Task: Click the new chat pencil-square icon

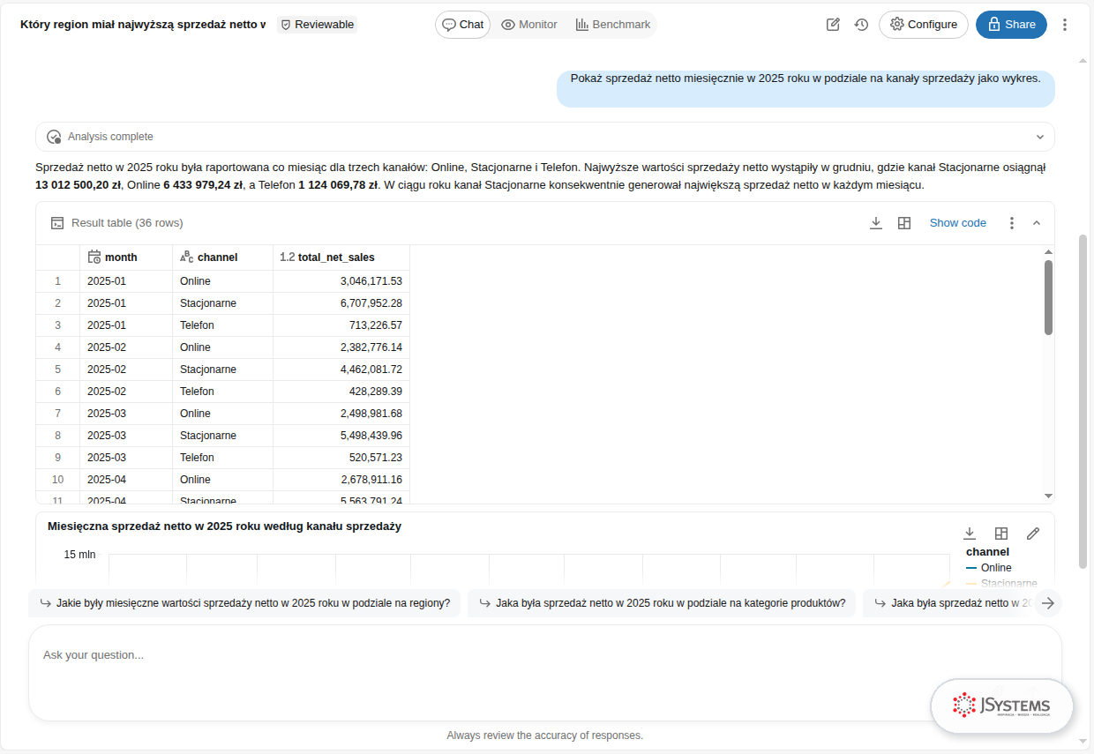Action: tap(833, 25)
